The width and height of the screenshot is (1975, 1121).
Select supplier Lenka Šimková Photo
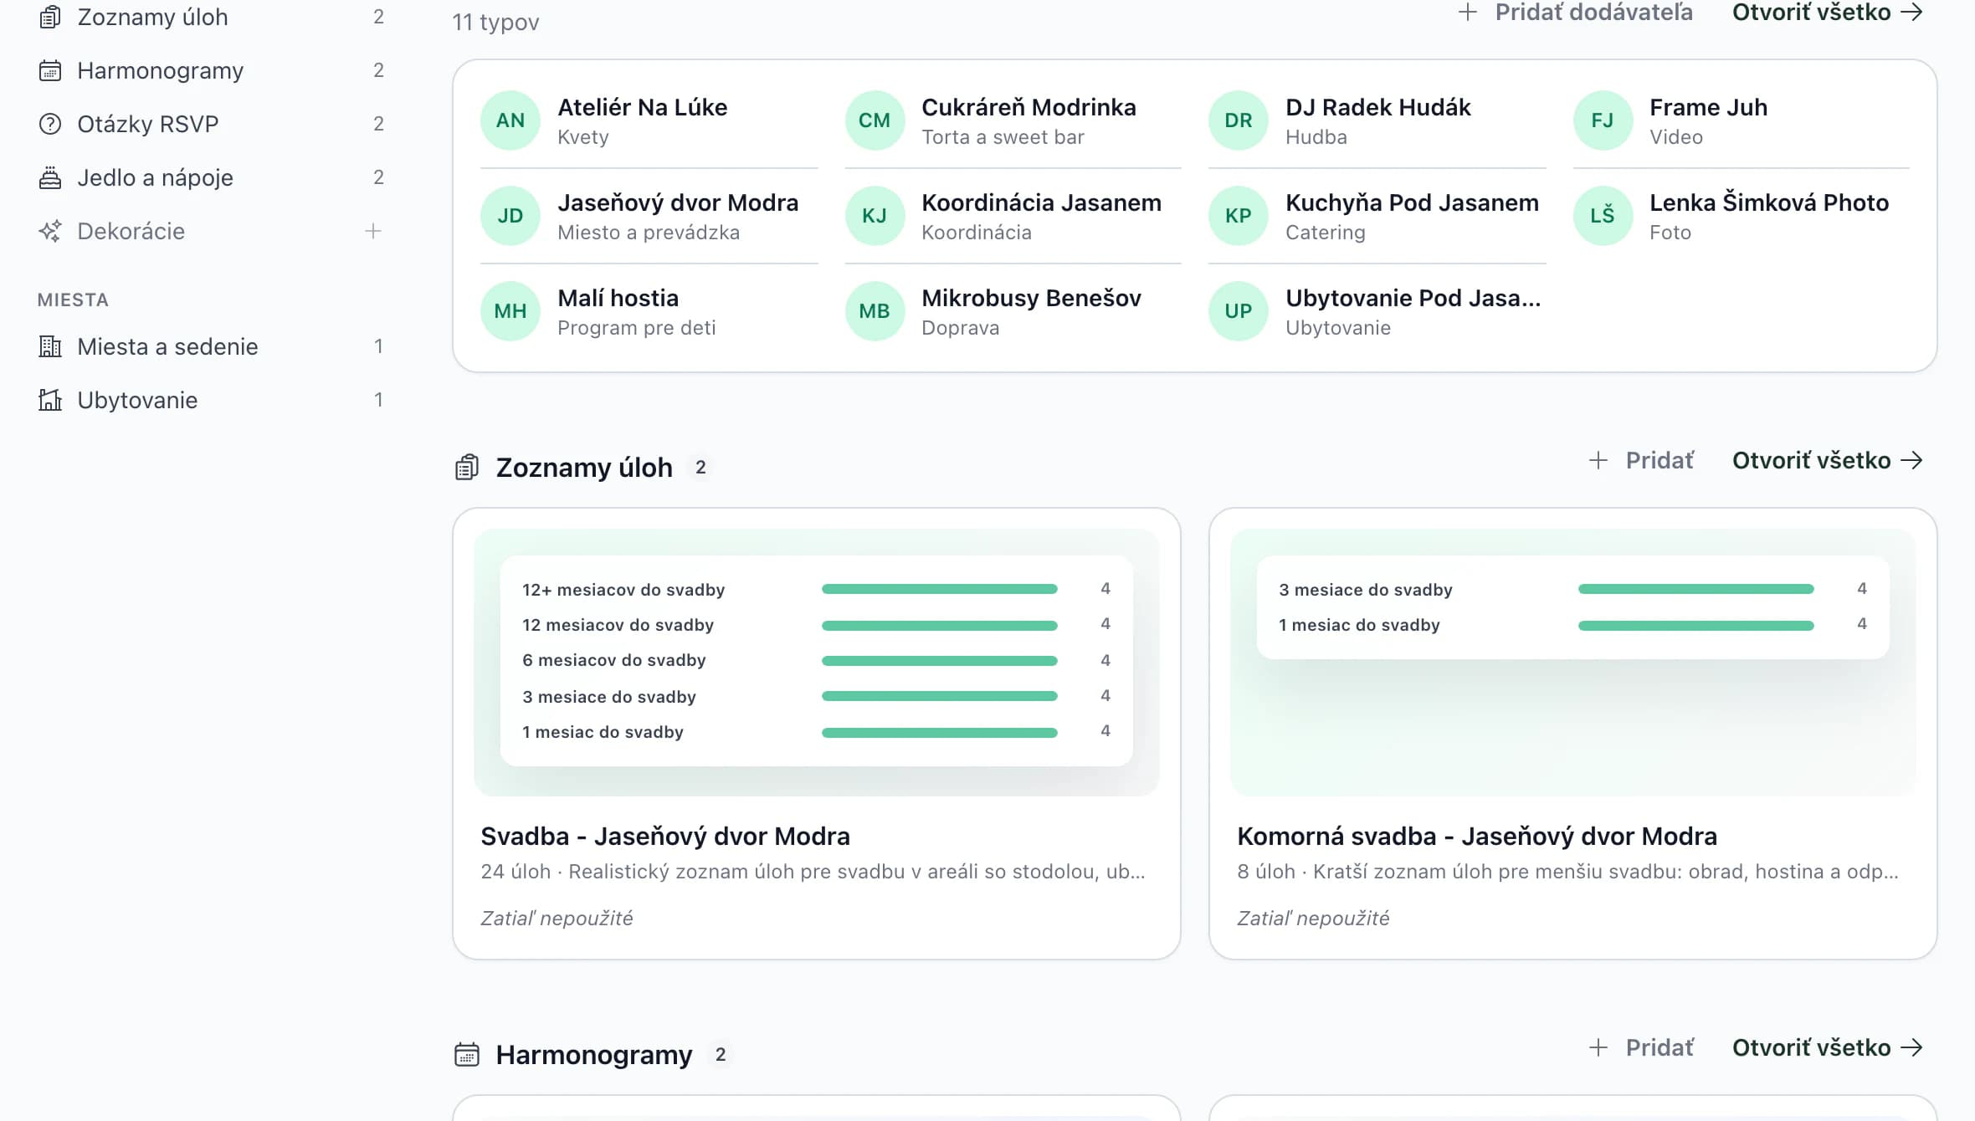[x=1741, y=216]
